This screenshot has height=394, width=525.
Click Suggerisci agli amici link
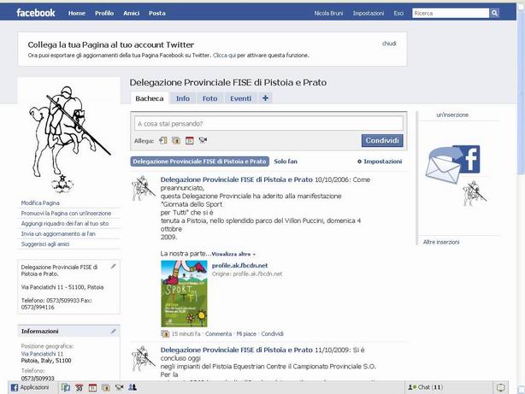45,244
